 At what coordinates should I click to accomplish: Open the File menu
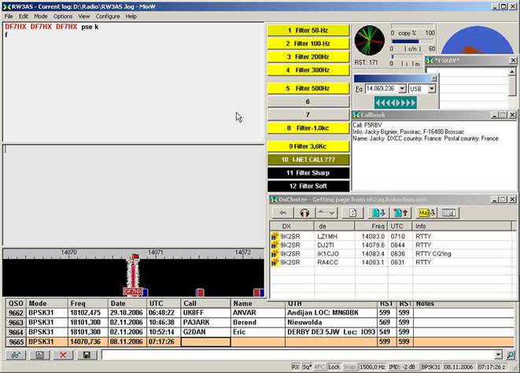click(9, 17)
